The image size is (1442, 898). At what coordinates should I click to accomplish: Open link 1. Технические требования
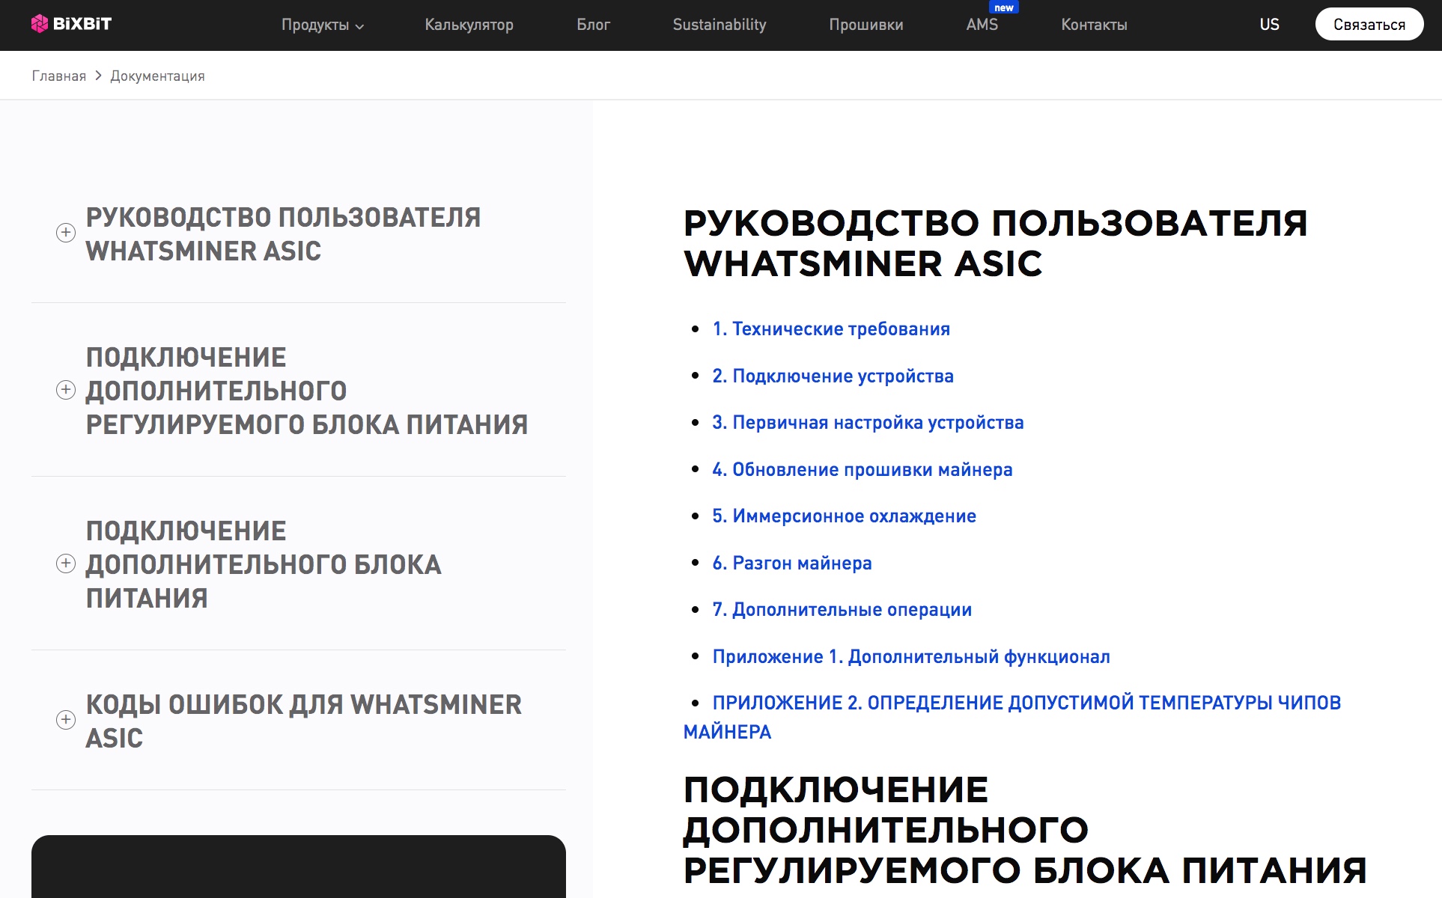[831, 329]
